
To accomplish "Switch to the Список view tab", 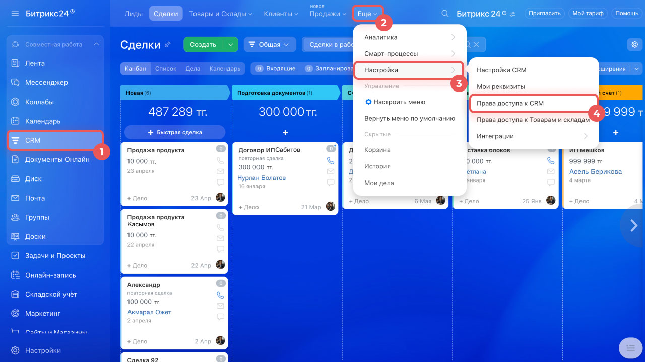I will (166, 69).
